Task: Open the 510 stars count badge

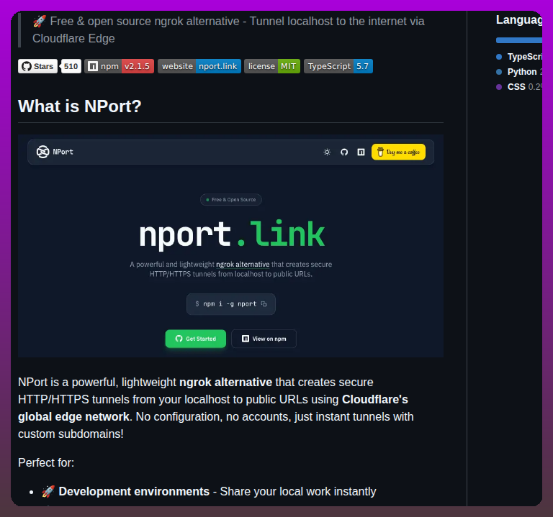Action: [x=71, y=66]
